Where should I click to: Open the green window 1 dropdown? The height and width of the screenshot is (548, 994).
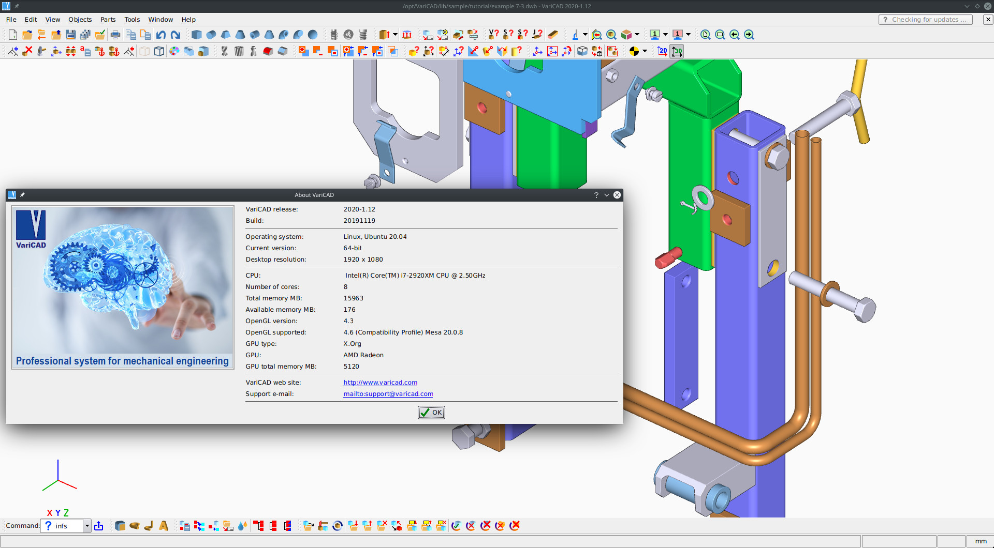click(665, 35)
